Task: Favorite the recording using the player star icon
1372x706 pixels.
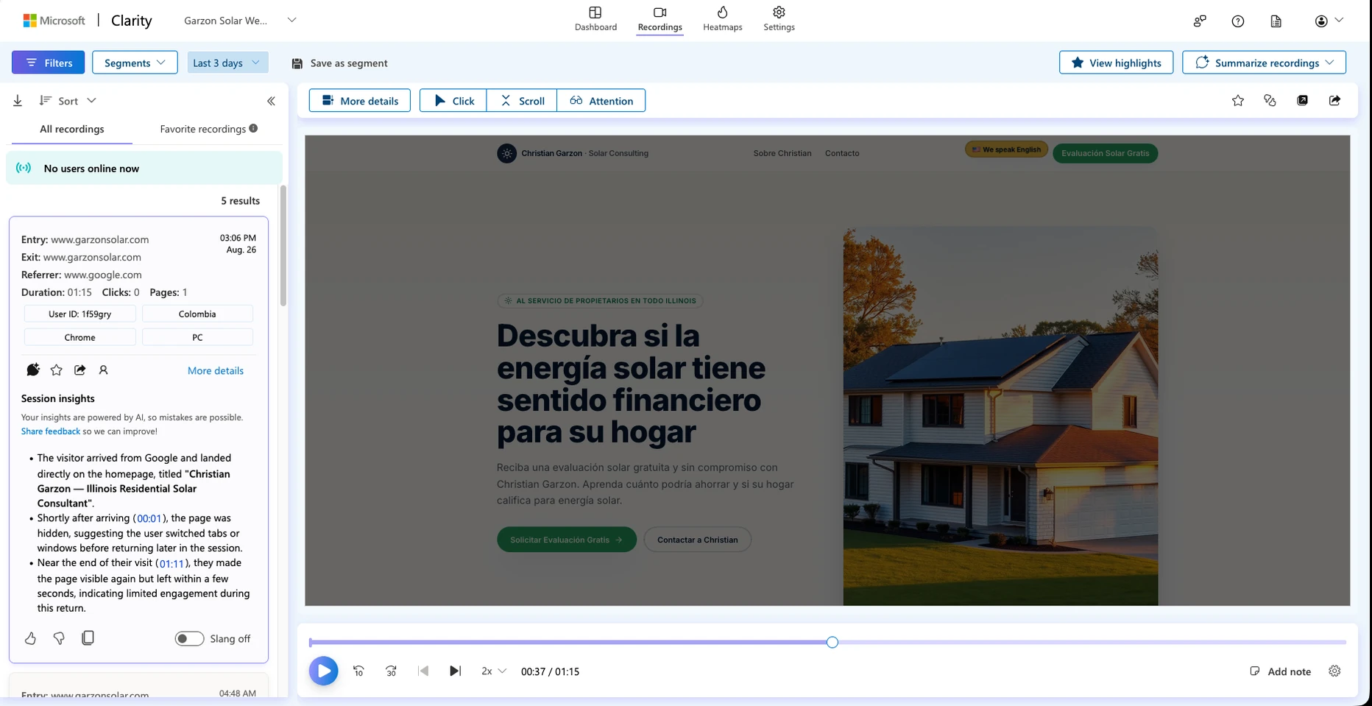Action: pyautogui.click(x=1238, y=101)
